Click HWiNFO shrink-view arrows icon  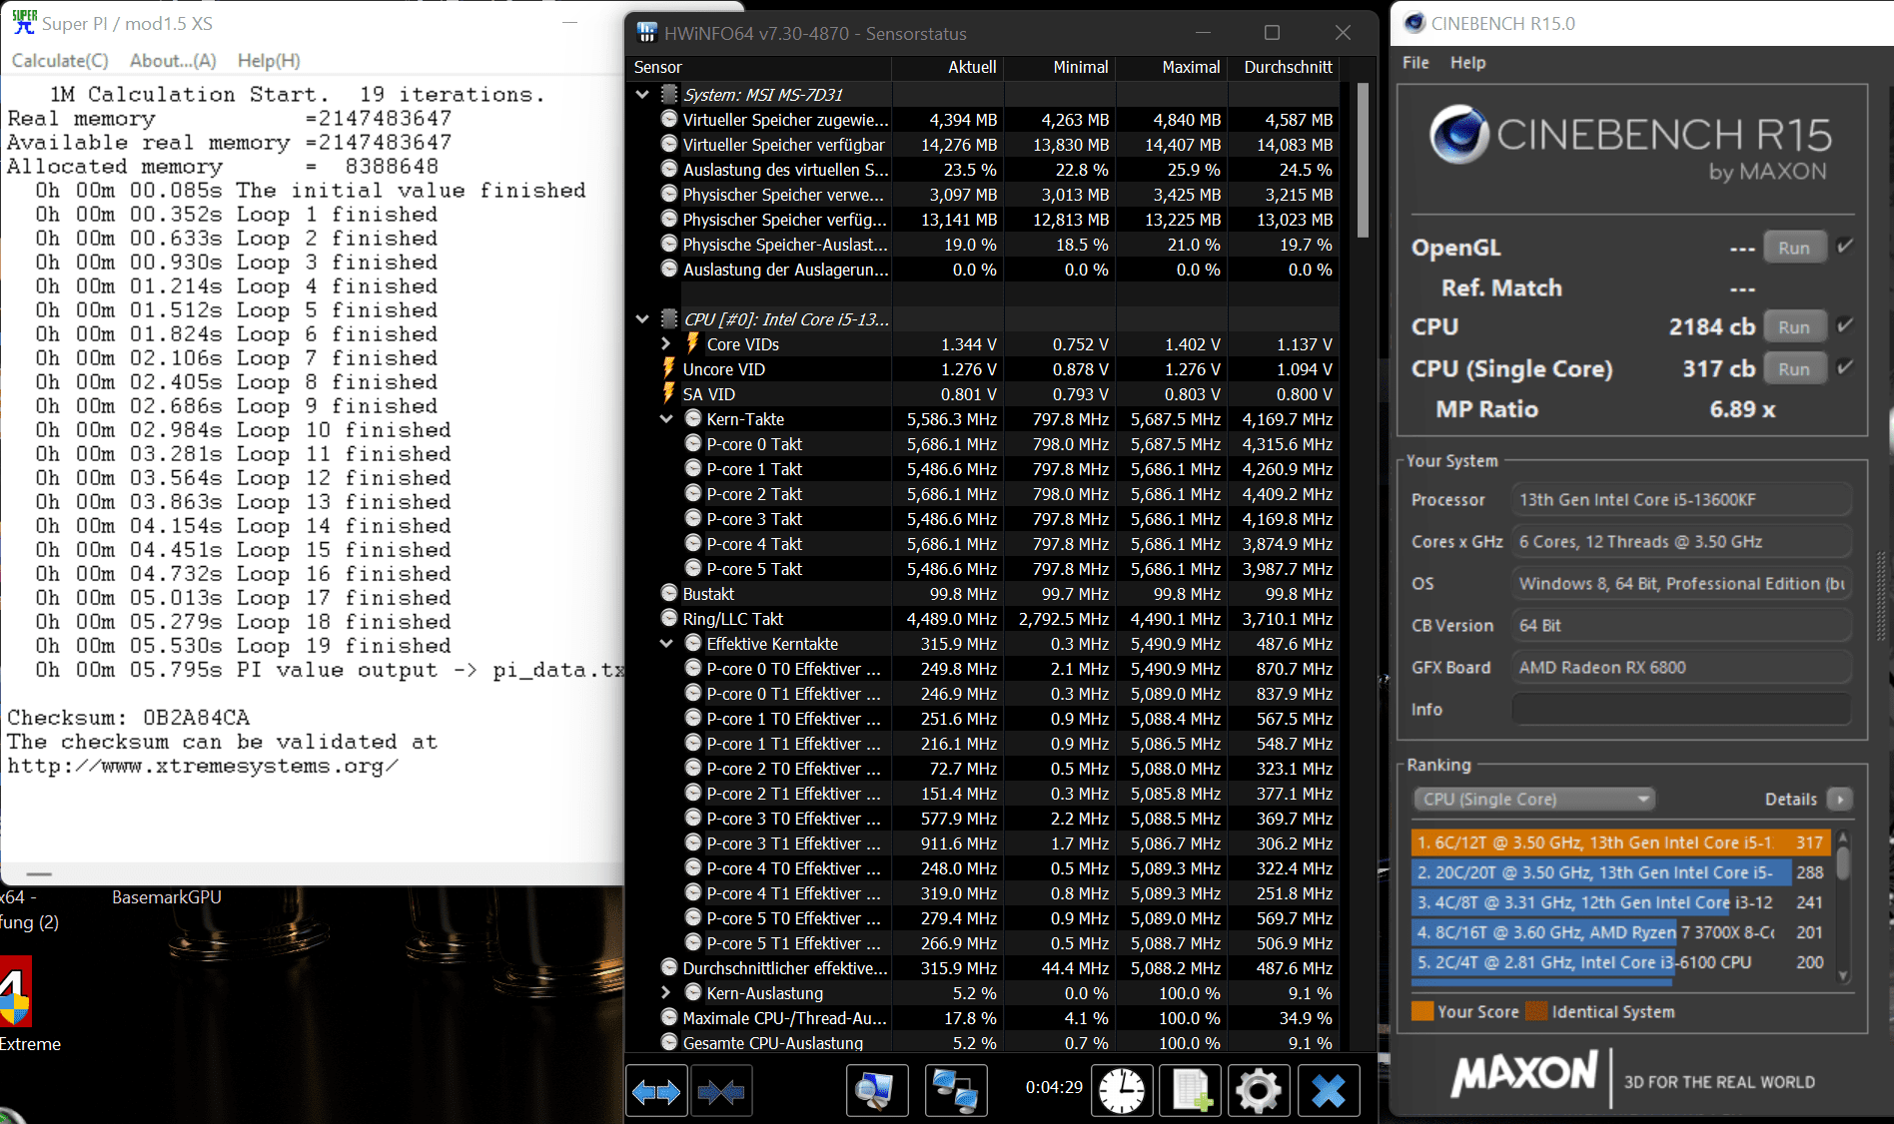click(720, 1091)
